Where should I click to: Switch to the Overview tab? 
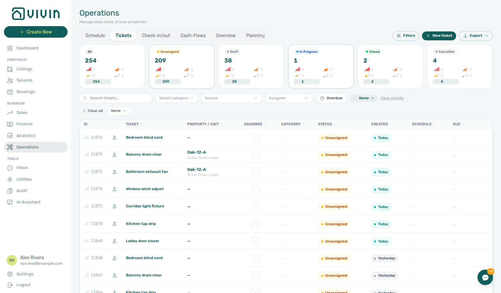pos(226,35)
